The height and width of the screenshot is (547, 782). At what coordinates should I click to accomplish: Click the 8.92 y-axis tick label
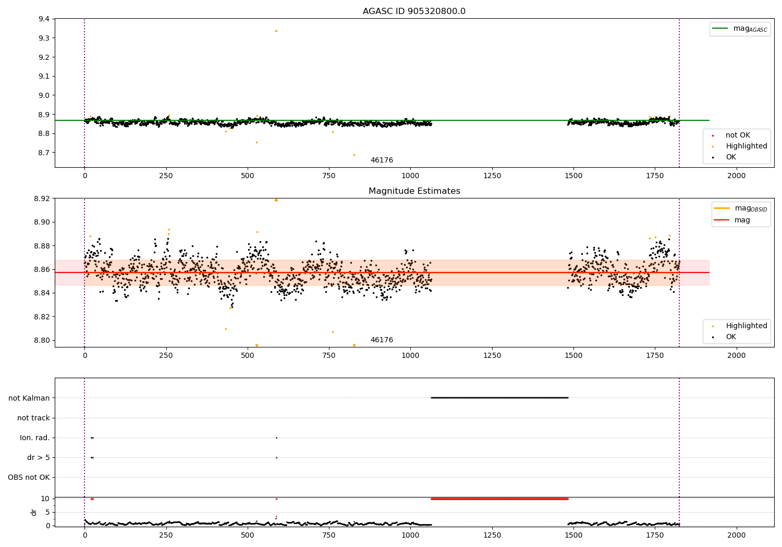pyautogui.click(x=42, y=198)
